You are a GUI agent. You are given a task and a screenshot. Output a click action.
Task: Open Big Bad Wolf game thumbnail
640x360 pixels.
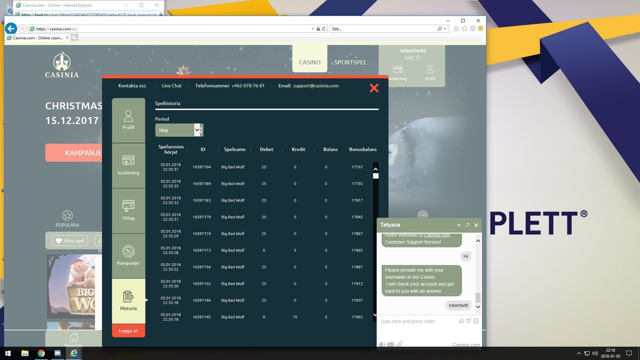coord(71,286)
